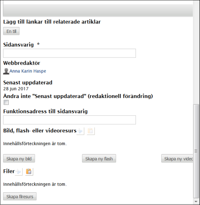The image size is (200, 205).
Task: Click the scrollbar track above the thumb
Action: pyautogui.click(x=196, y=53)
